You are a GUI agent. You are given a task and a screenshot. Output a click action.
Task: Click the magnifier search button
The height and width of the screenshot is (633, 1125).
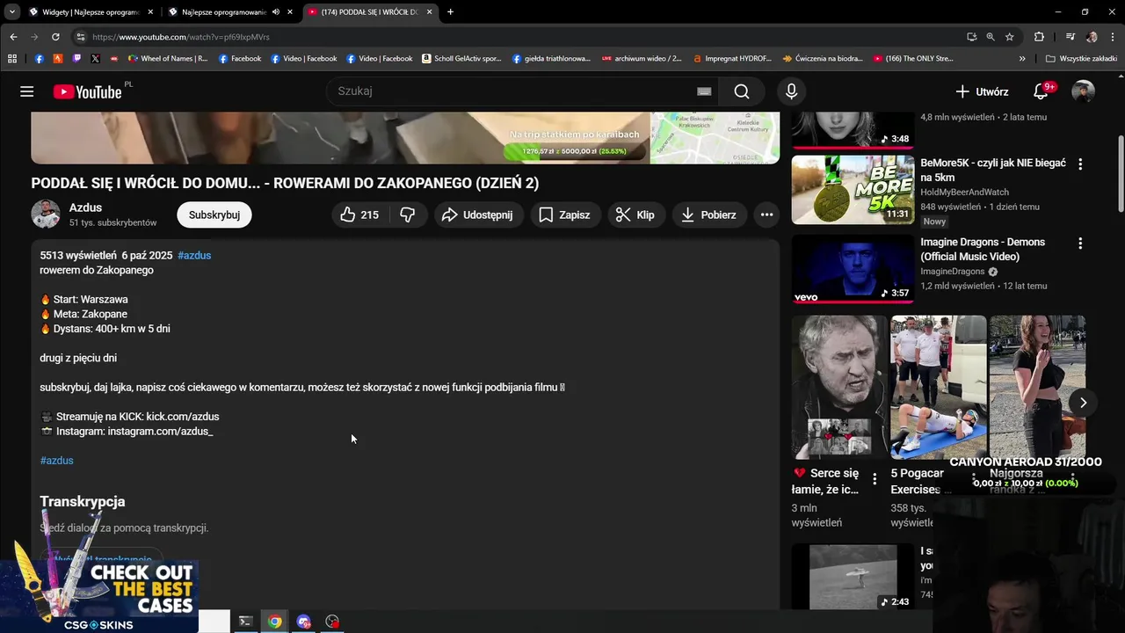(x=742, y=91)
